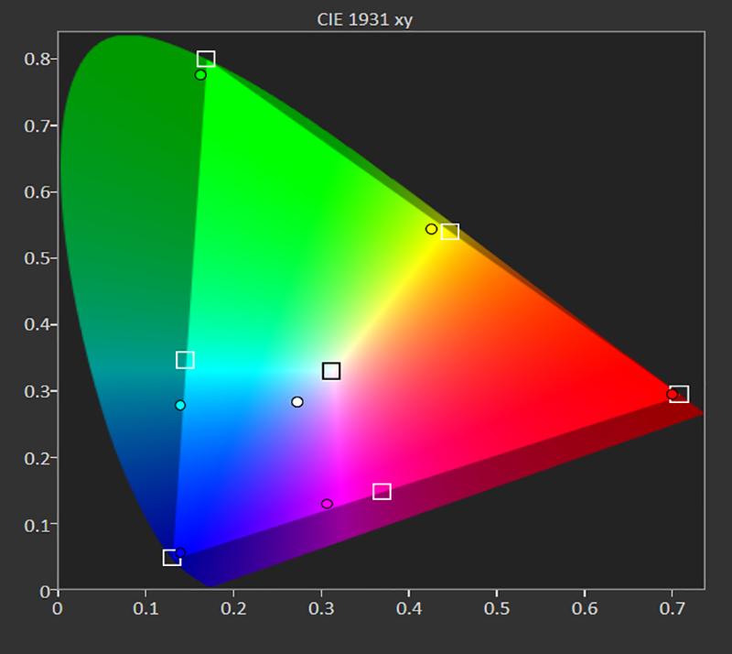Click the red measured circle marker

coord(672,394)
